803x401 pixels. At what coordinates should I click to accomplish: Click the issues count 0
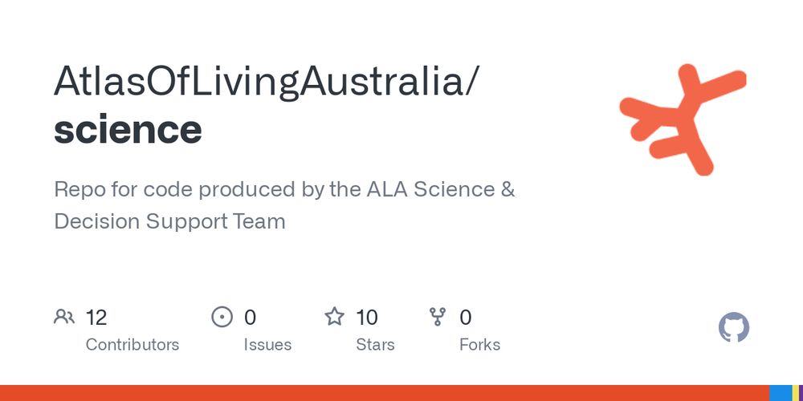tap(250, 318)
